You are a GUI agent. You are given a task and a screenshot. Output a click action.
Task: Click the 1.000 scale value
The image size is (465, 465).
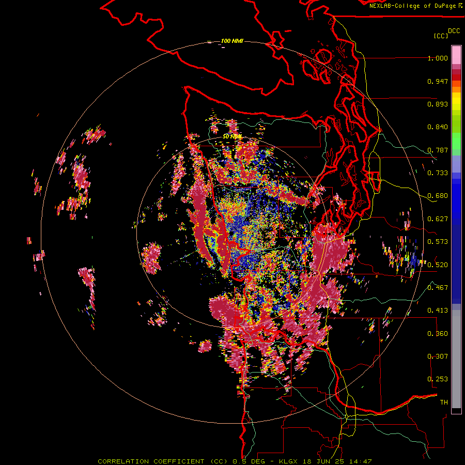(438, 58)
